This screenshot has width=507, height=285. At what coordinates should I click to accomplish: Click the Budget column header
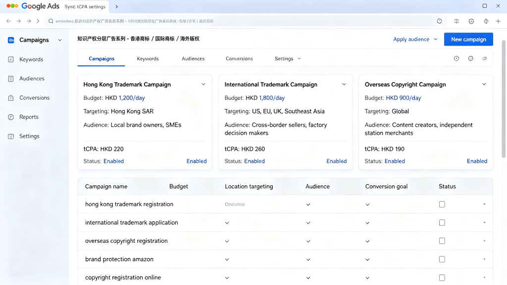coord(178,186)
